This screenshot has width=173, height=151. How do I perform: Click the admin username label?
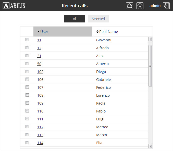[x=155, y=6]
